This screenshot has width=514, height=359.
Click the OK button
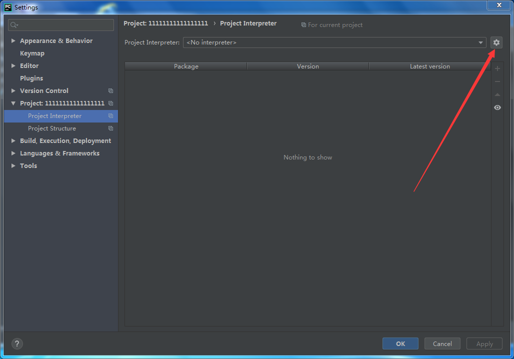400,343
